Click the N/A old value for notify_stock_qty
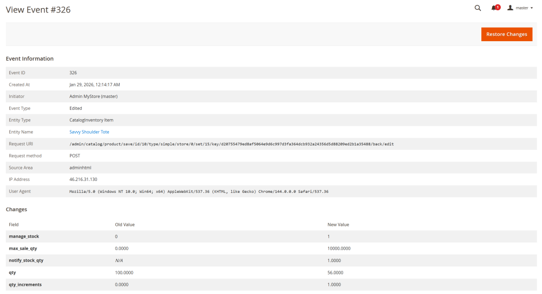 pos(119,260)
